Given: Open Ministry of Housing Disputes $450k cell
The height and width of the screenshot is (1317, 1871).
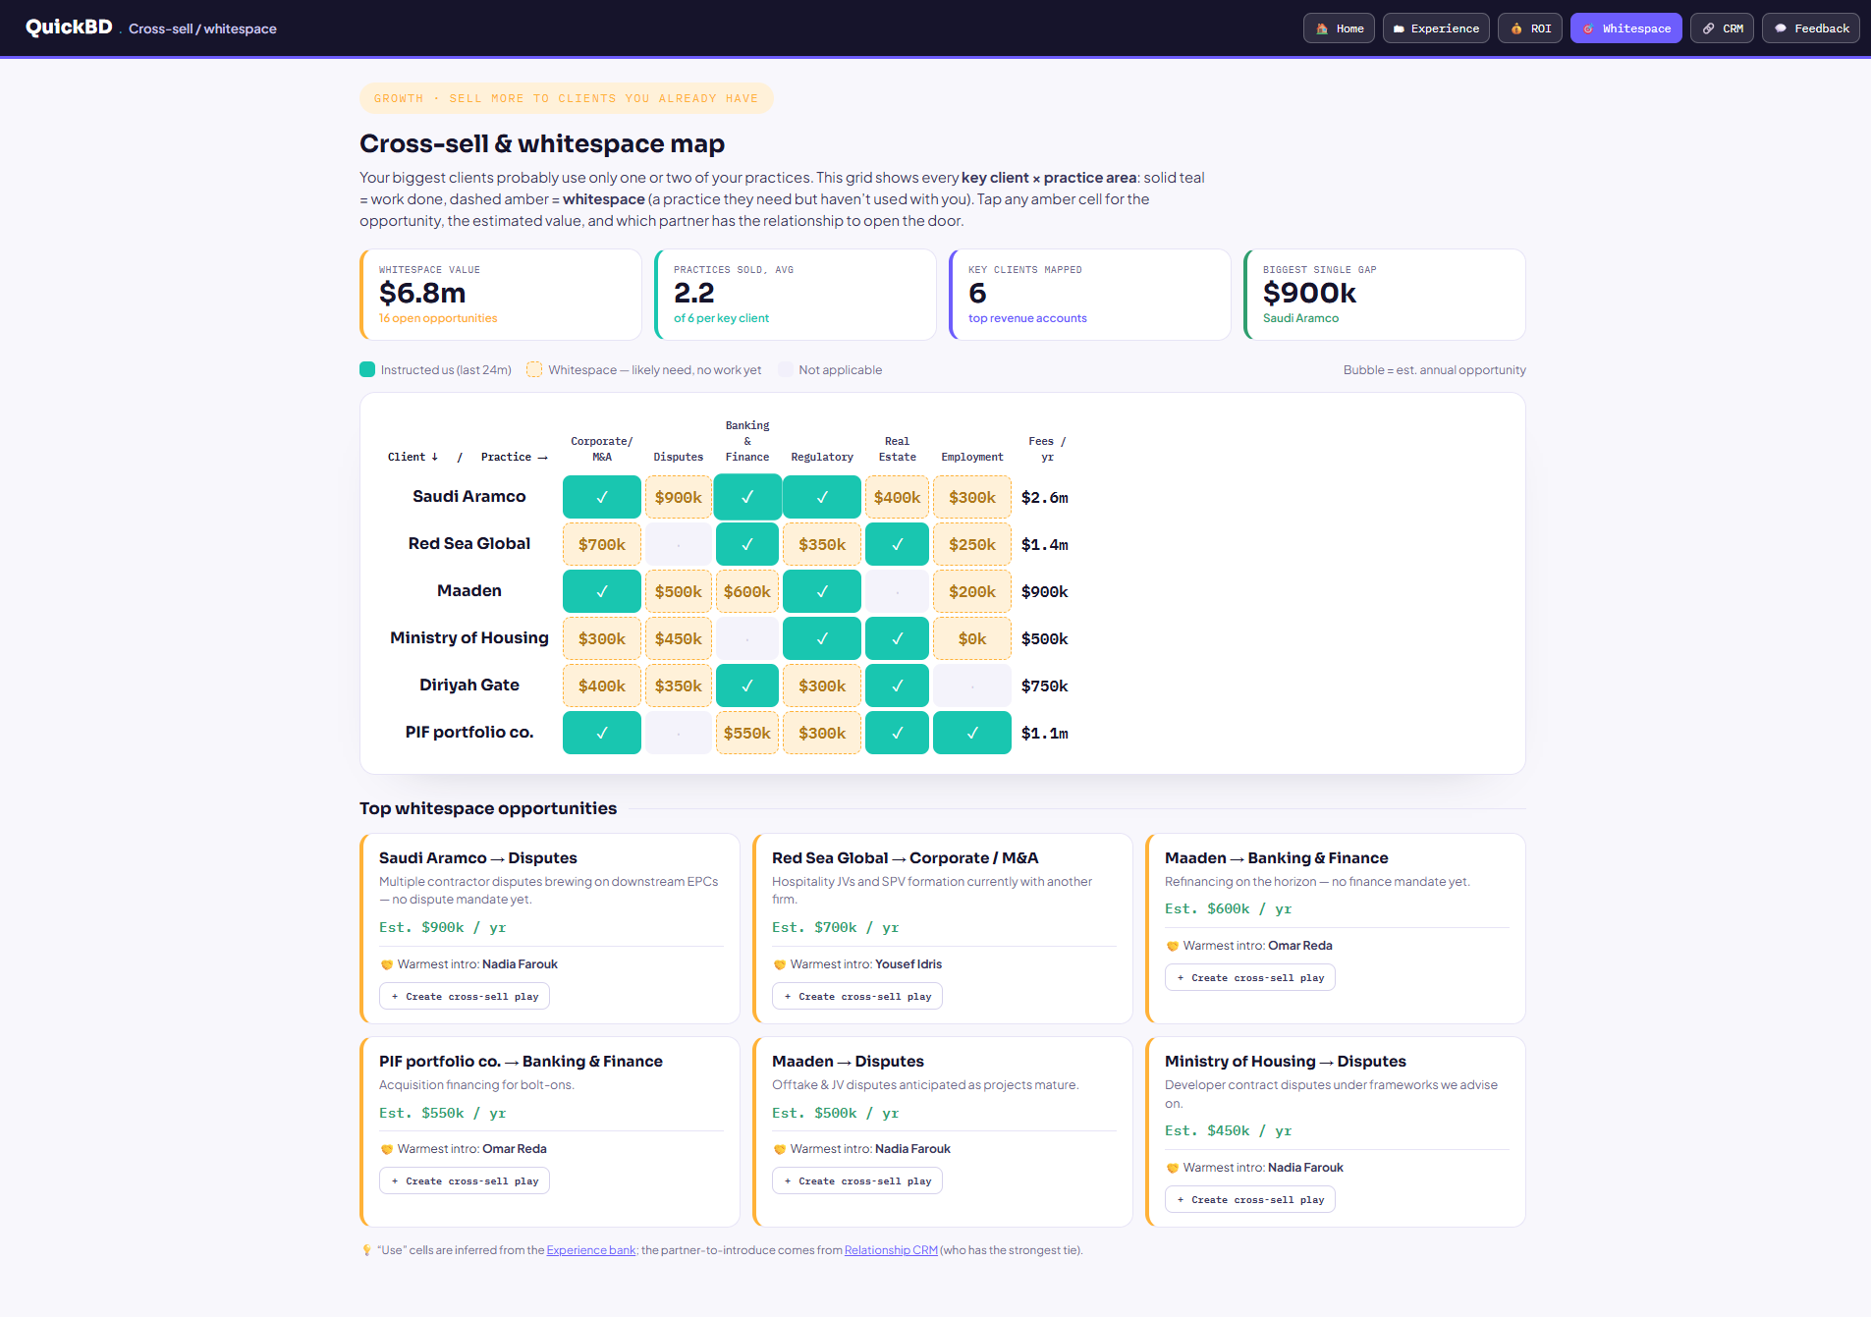Looking at the screenshot, I should tap(679, 638).
